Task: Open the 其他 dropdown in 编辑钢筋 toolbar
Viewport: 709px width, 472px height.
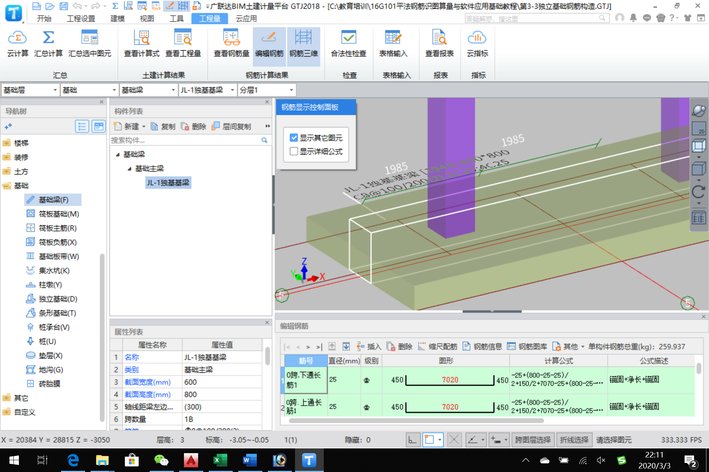Action: (x=568, y=347)
